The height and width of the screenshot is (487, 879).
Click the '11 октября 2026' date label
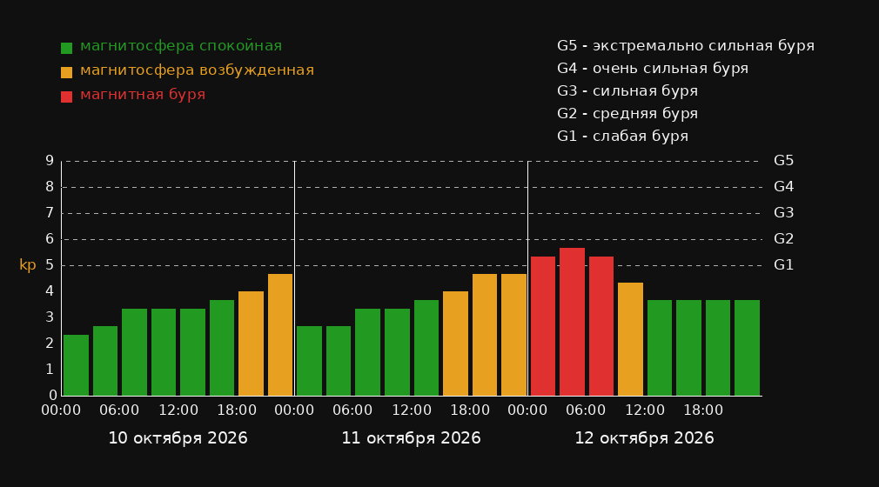pos(411,438)
